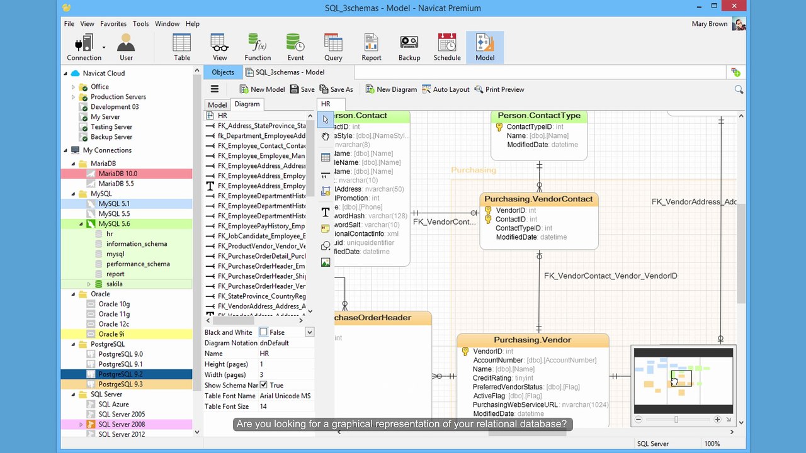Switch to the Model tab in left panel
806x453 pixels.
(x=217, y=105)
